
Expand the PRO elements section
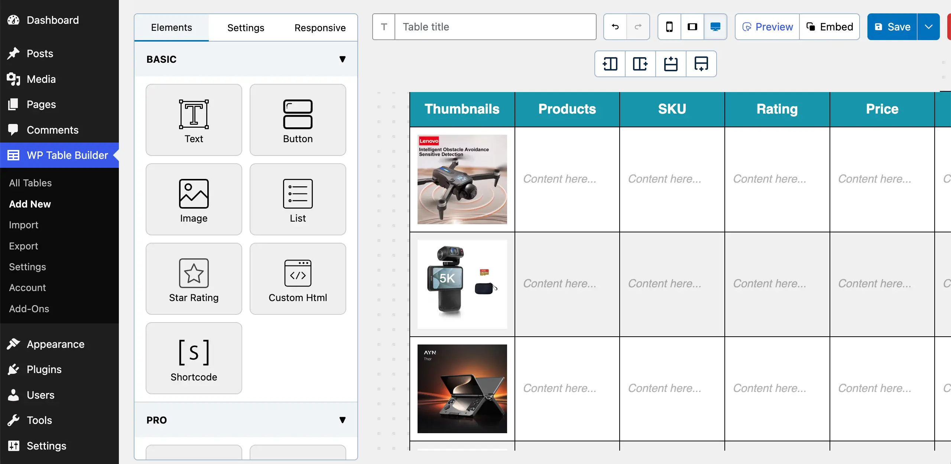point(342,420)
